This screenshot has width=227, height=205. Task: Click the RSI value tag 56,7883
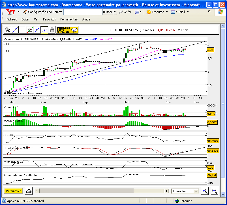(x=213, y=141)
